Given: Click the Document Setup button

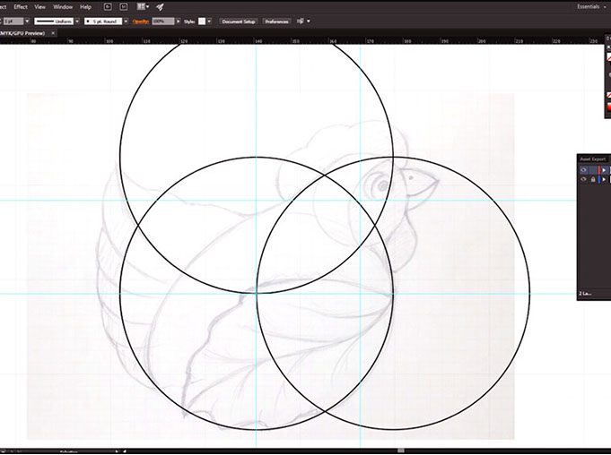Looking at the screenshot, I should coord(238,21).
